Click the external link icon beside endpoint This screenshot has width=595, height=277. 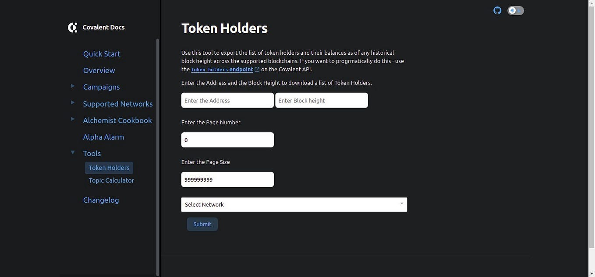[257, 70]
